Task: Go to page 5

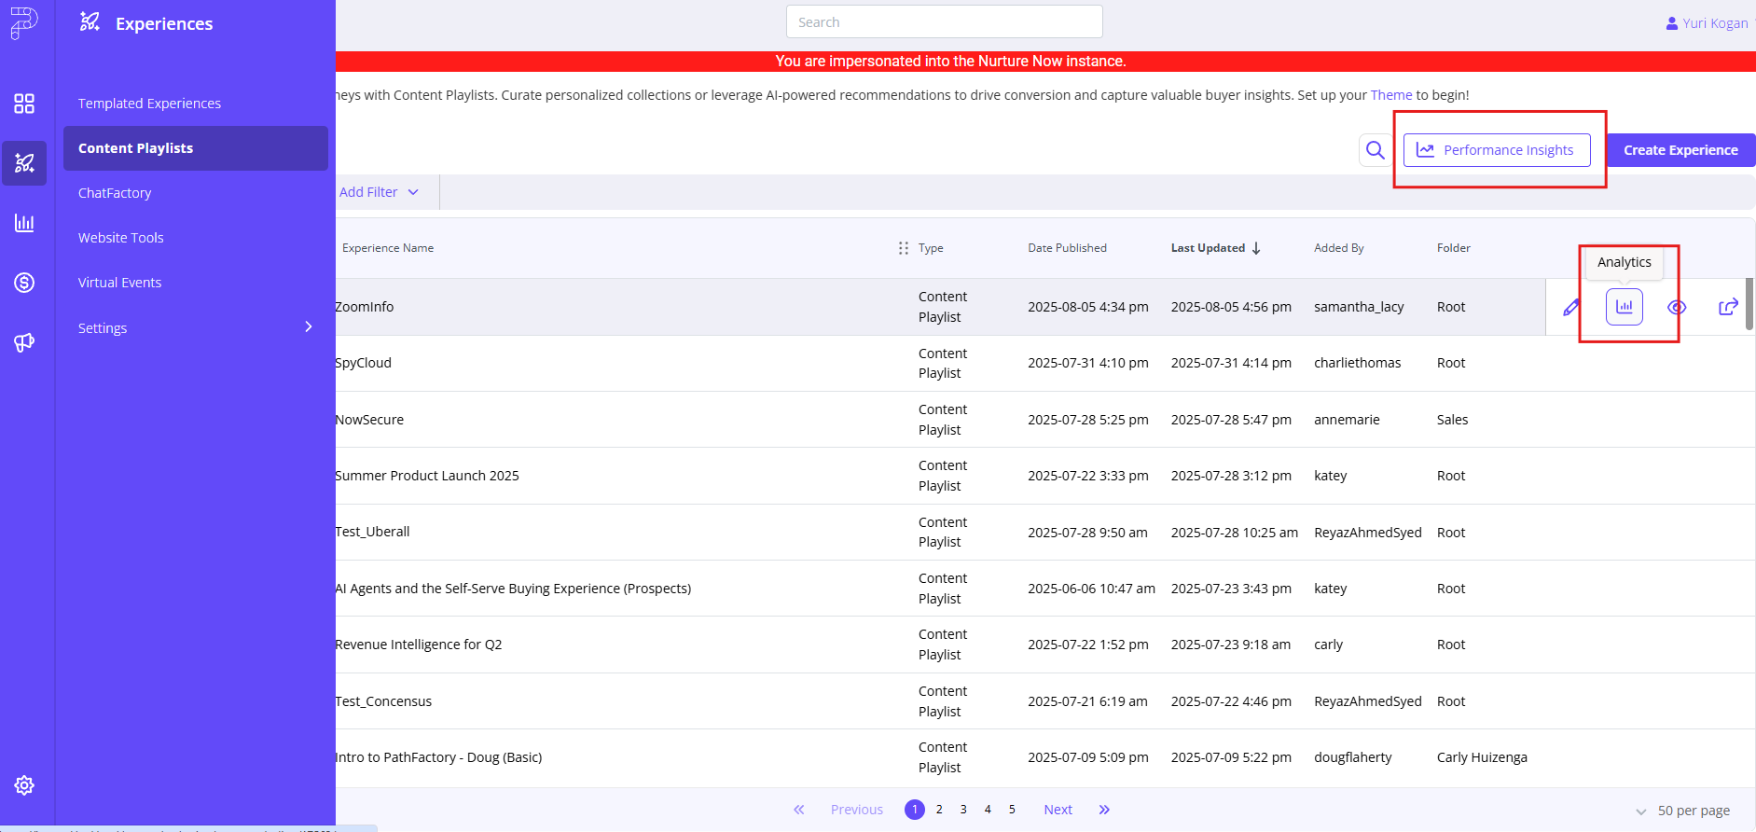Action: point(1012,810)
